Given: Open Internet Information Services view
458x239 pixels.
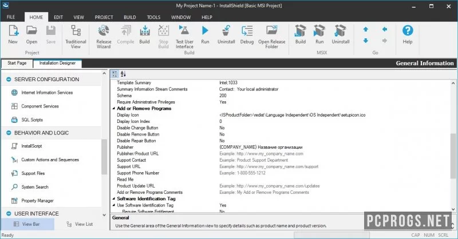Looking at the screenshot, I should [x=47, y=93].
